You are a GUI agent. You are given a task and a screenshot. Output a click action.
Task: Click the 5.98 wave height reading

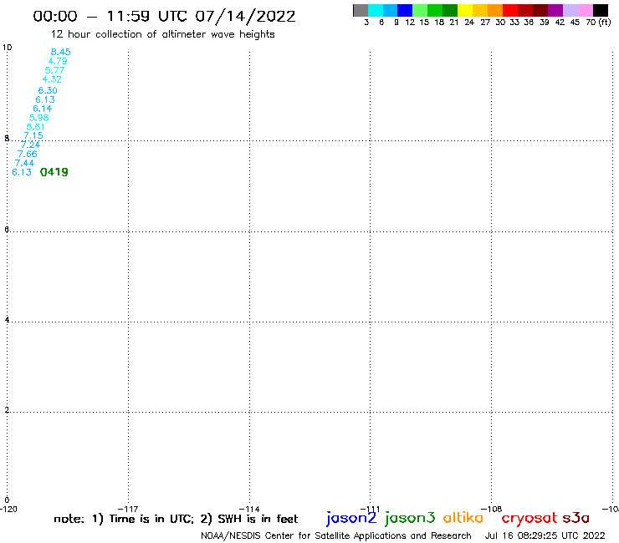tap(39, 118)
